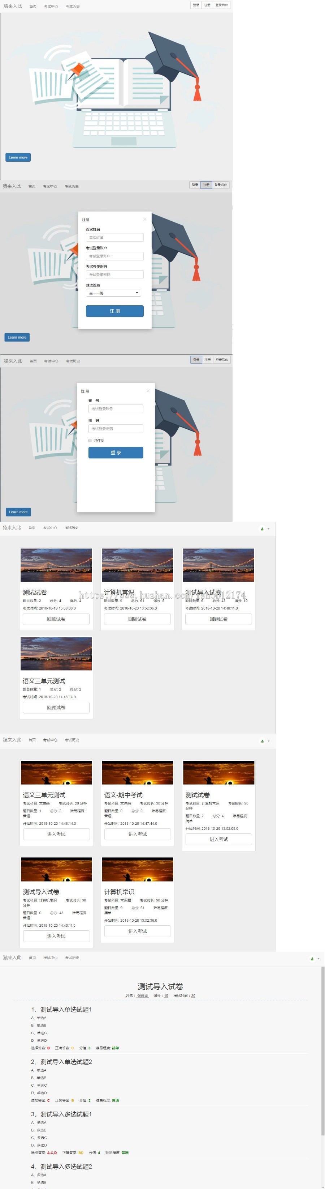The image size is (325, 1189).
Task: Click the sunset thumbnail of the 计算机常识 exam card
Action: coord(137,870)
